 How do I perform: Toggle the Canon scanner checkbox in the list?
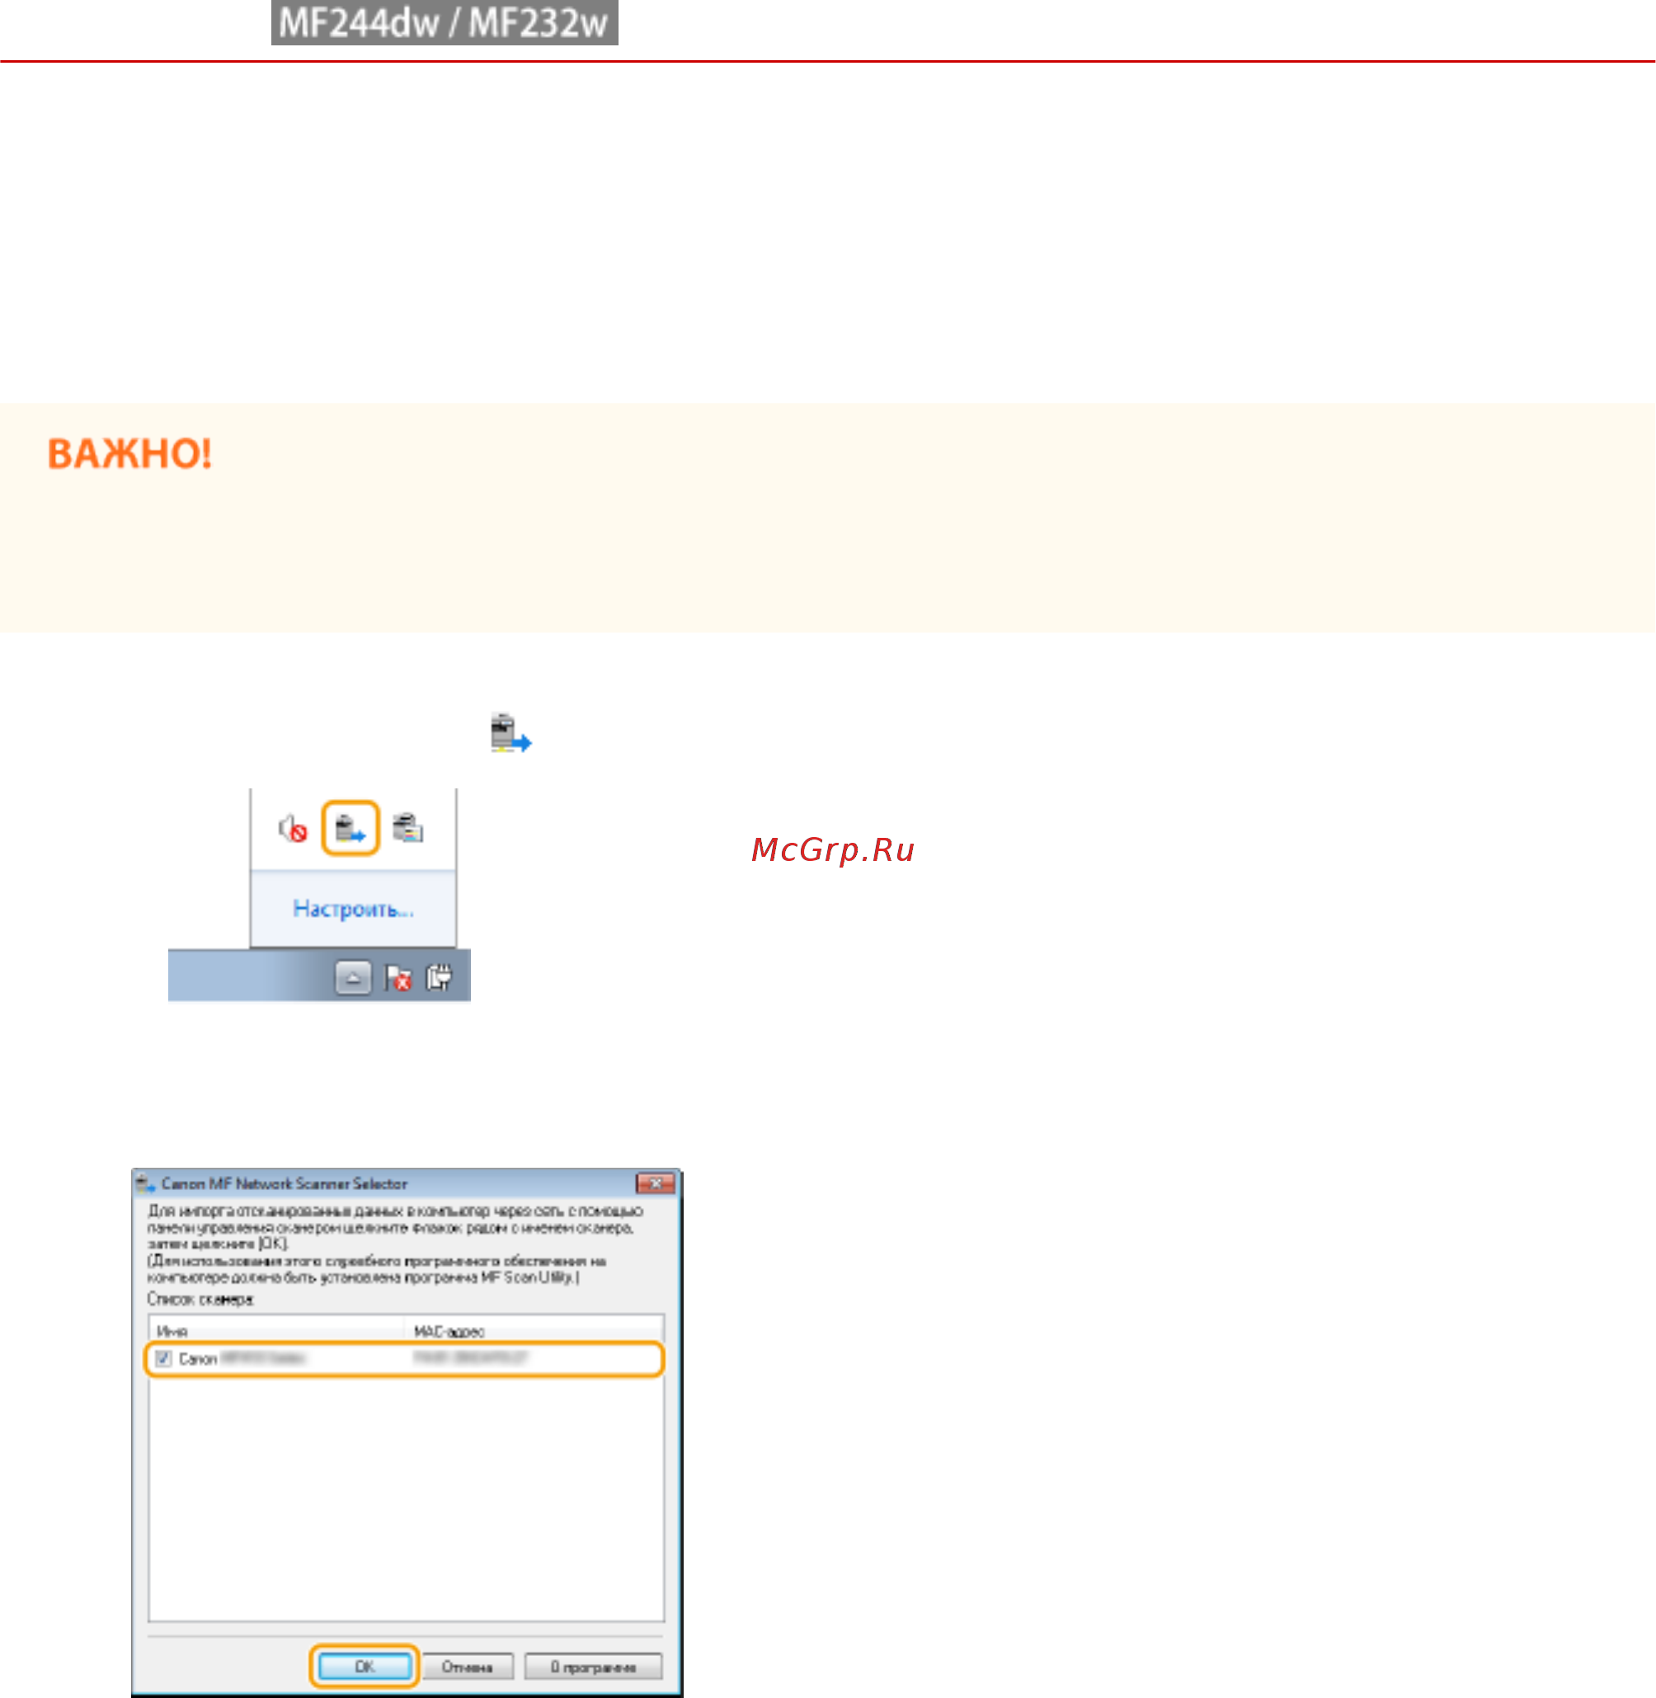pyautogui.click(x=163, y=1358)
